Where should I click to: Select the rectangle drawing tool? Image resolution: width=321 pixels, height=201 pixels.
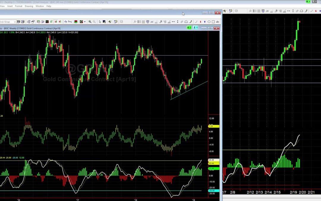213,22
